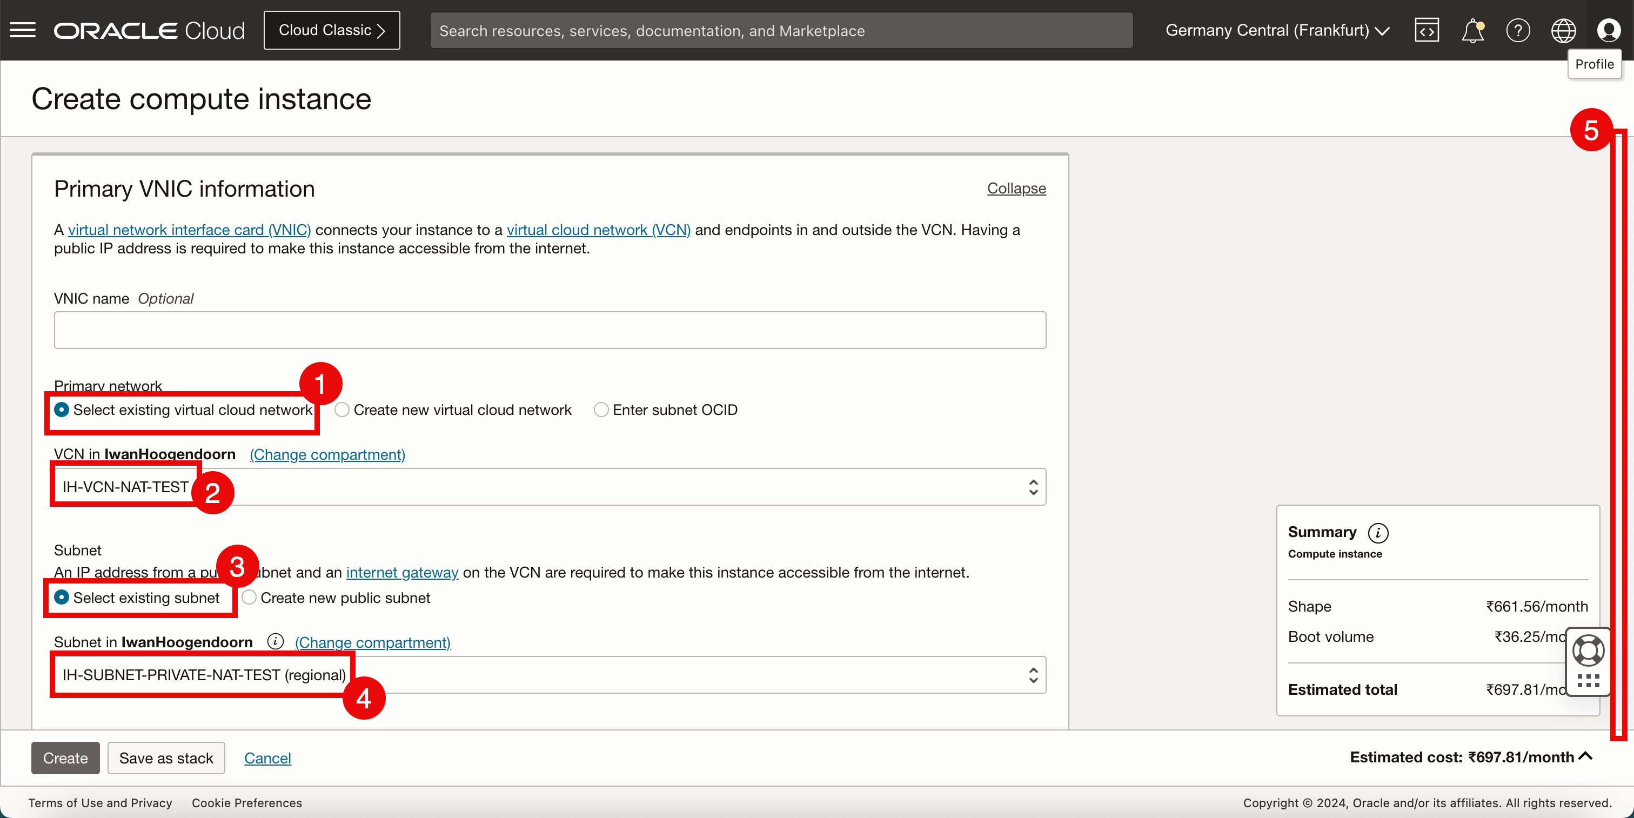The width and height of the screenshot is (1634, 818).
Task: Click the Save as stack button
Action: pyautogui.click(x=166, y=758)
